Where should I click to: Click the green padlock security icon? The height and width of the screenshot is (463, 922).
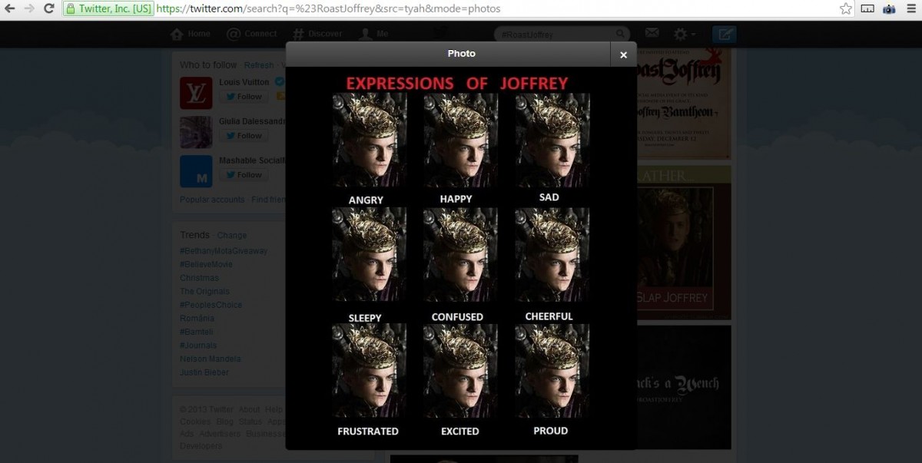coord(71,9)
